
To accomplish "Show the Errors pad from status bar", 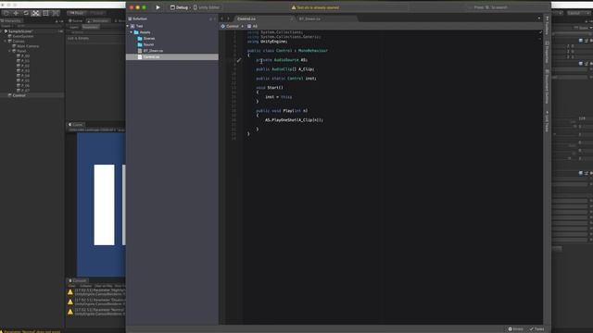I will pos(516,329).
